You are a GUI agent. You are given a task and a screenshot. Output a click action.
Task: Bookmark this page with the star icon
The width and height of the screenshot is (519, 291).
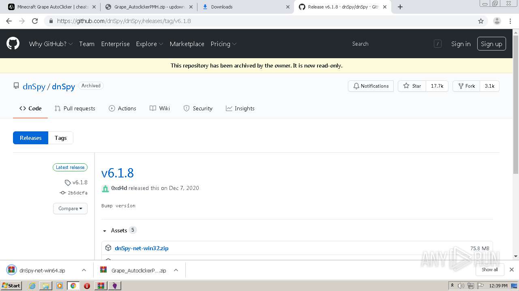pyautogui.click(x=481, y=21)
